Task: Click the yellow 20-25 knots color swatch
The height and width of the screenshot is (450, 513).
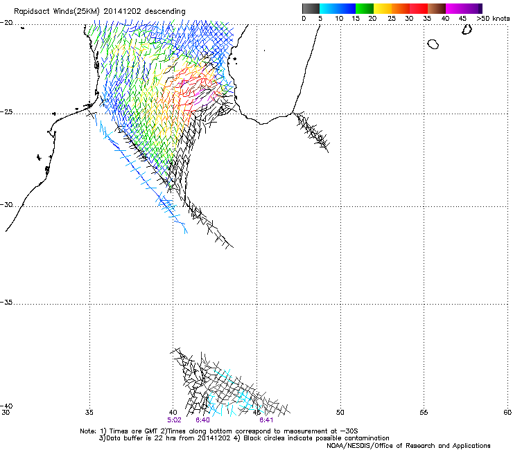Action: click(x=383, y=8)
